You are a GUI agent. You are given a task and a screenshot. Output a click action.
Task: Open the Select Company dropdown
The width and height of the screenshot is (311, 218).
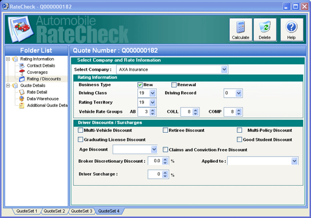coord(224,70)
